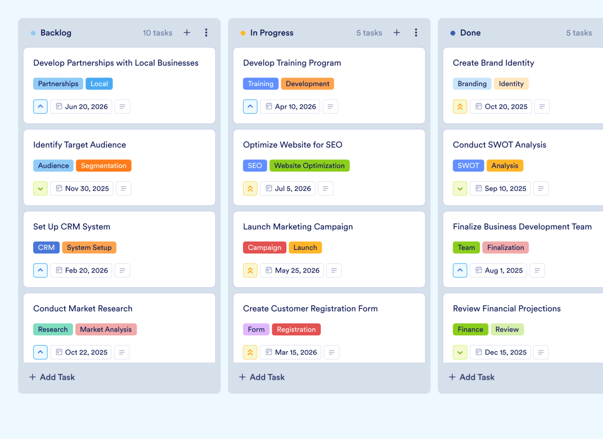Click the due date Mar 15, 2026 field
This screenshot has height=439, width=603.
coord(290,352)
